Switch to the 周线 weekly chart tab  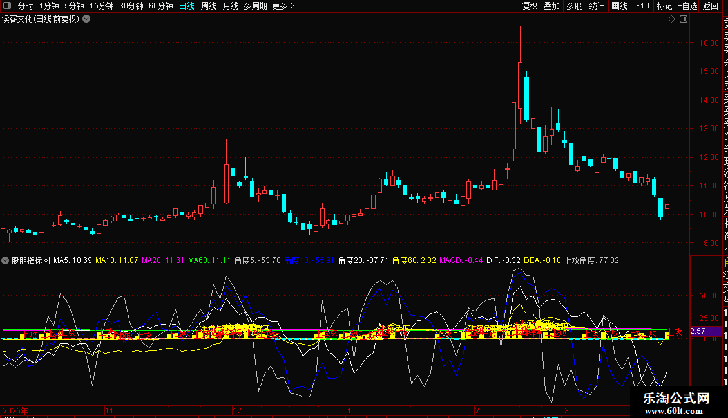209,6
